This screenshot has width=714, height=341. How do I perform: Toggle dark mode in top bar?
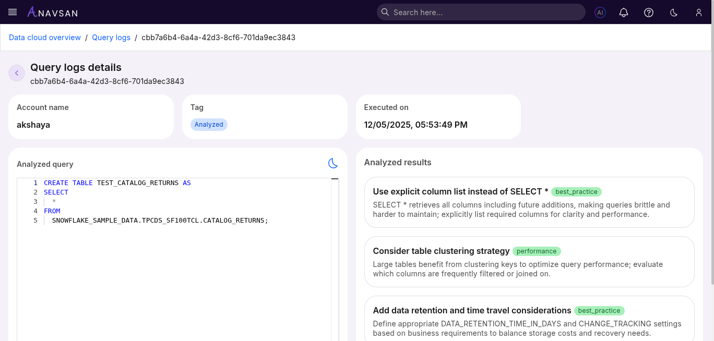(x=674, y=13)
